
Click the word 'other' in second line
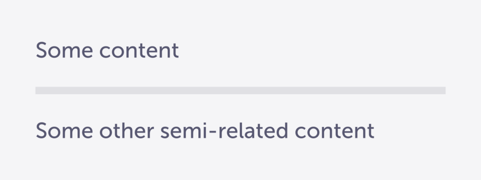(x=126, y=130)
